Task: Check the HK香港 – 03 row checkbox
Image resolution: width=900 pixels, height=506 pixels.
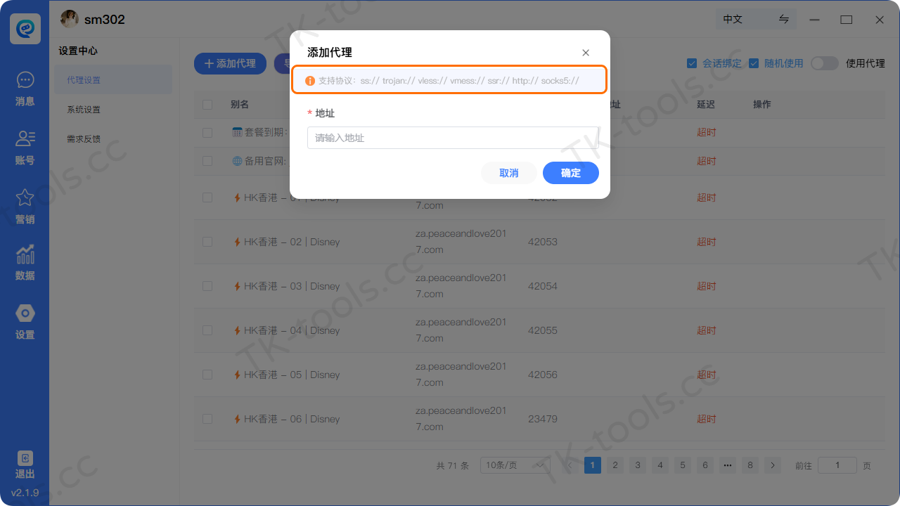Action: tap(207, 286)
